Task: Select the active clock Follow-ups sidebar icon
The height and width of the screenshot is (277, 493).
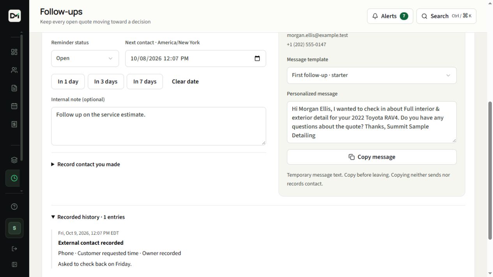Action: click(14, 178)
